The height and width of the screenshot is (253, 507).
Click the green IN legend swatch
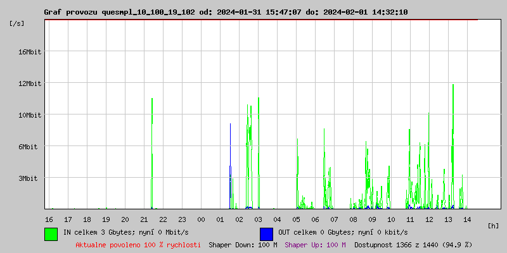(x=51, y=233)
